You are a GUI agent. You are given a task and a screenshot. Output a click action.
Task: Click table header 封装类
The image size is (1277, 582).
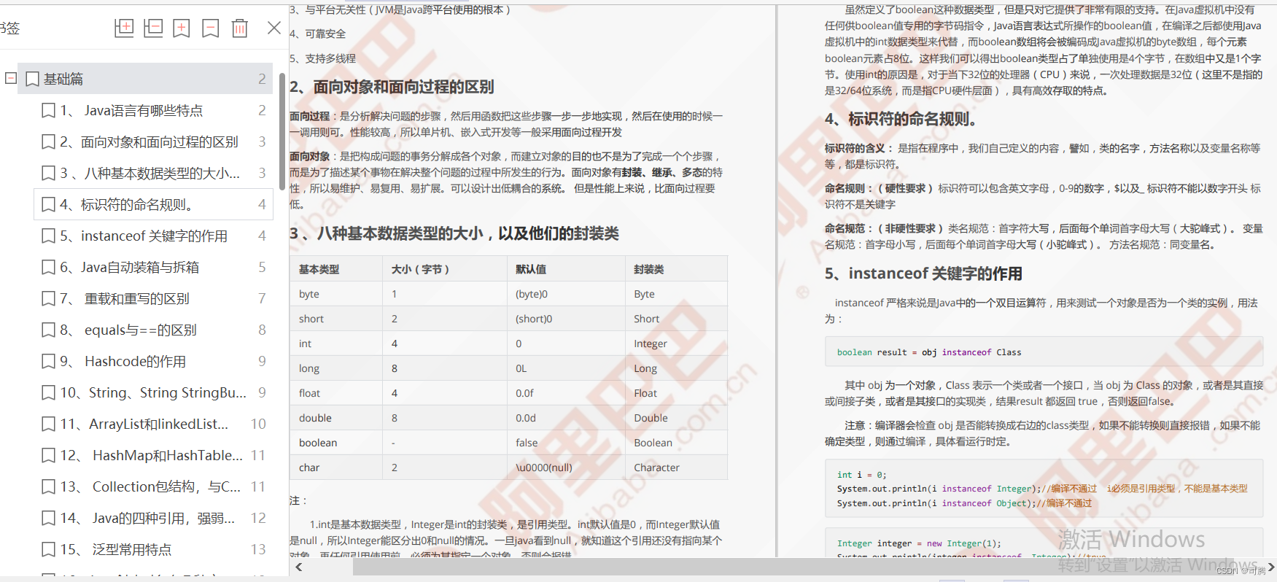(x=649, y=269)
